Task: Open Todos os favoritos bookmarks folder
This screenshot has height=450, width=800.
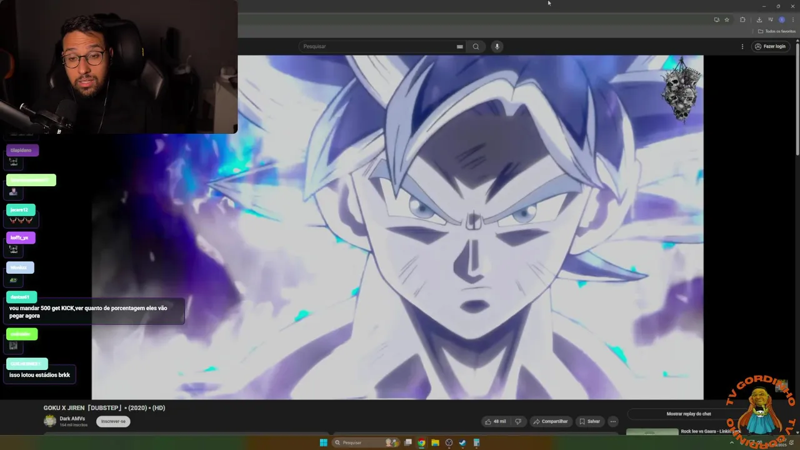Action: point(776,31)
